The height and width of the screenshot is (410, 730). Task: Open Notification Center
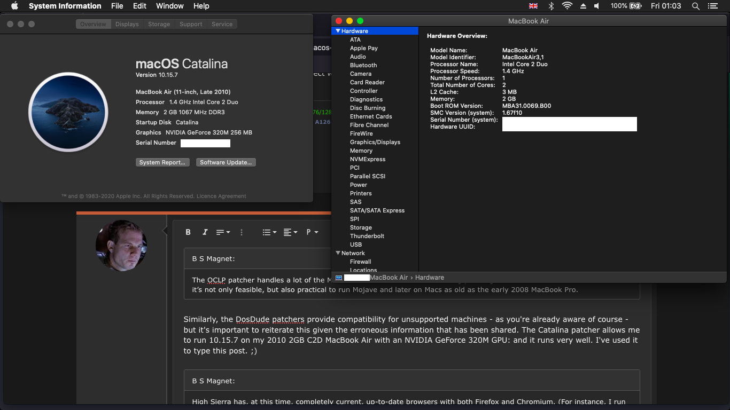click(712, 6)
